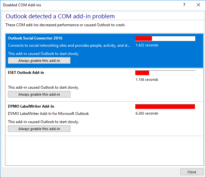Click the slow-start message under Outlook Social Connector
Screen dimensions: 206x178
[x=44, y=54]
